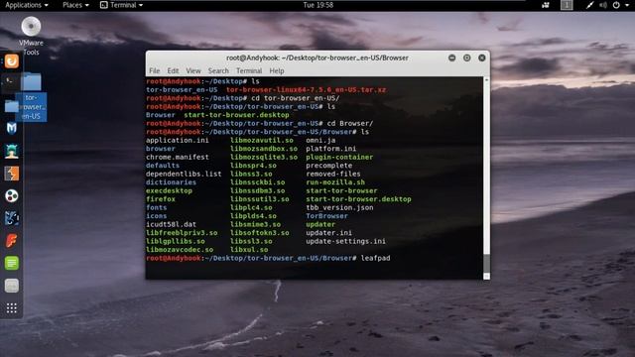Click start-tor-browser.desktop in the Browser listing
Image resolution: width=635 pixels, height=357 pixels.
click(x=358, y=199)
